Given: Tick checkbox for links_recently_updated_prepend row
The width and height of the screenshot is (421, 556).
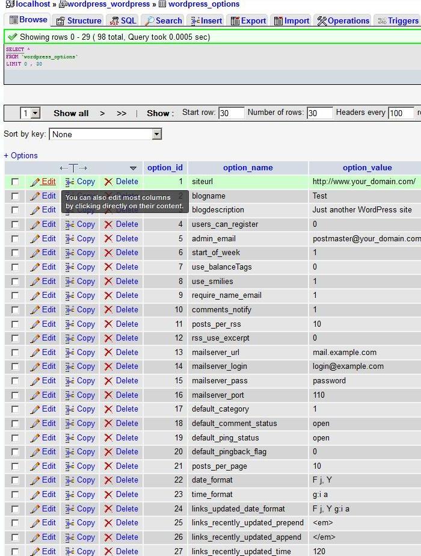Looking at the screenshot, I should tap(15, 523).
